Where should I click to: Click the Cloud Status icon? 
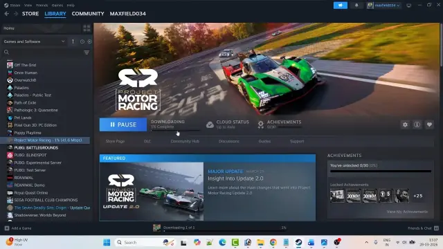(x=210, y=124)
